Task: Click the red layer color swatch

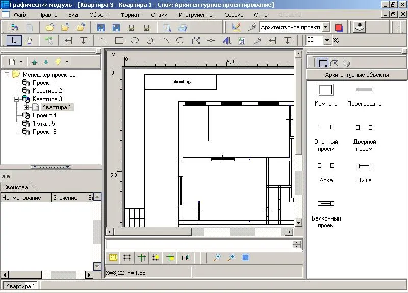Action: point(339,28)
